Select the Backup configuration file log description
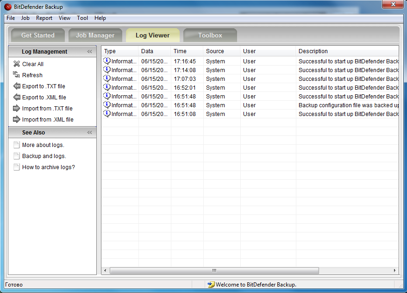 349,105
